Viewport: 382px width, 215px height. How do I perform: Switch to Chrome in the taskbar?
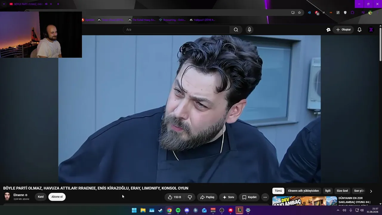169,210
